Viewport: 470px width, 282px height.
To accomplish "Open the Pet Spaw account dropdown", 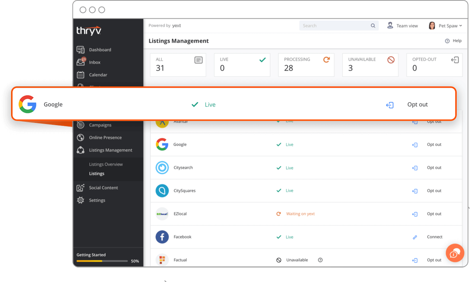I will click(446, 26).
